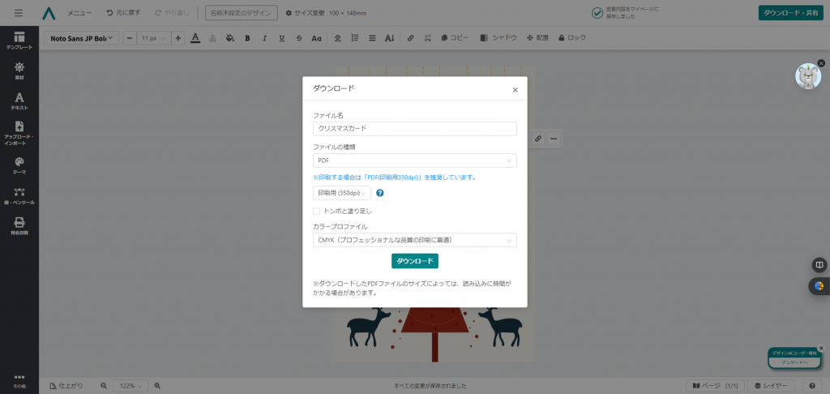Click the design AC logo icon

(x=49, y=13)
